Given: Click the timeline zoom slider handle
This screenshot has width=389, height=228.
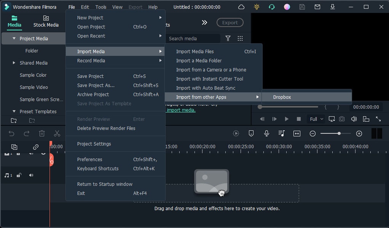Looking at the screenshot, I should [339, 133].
